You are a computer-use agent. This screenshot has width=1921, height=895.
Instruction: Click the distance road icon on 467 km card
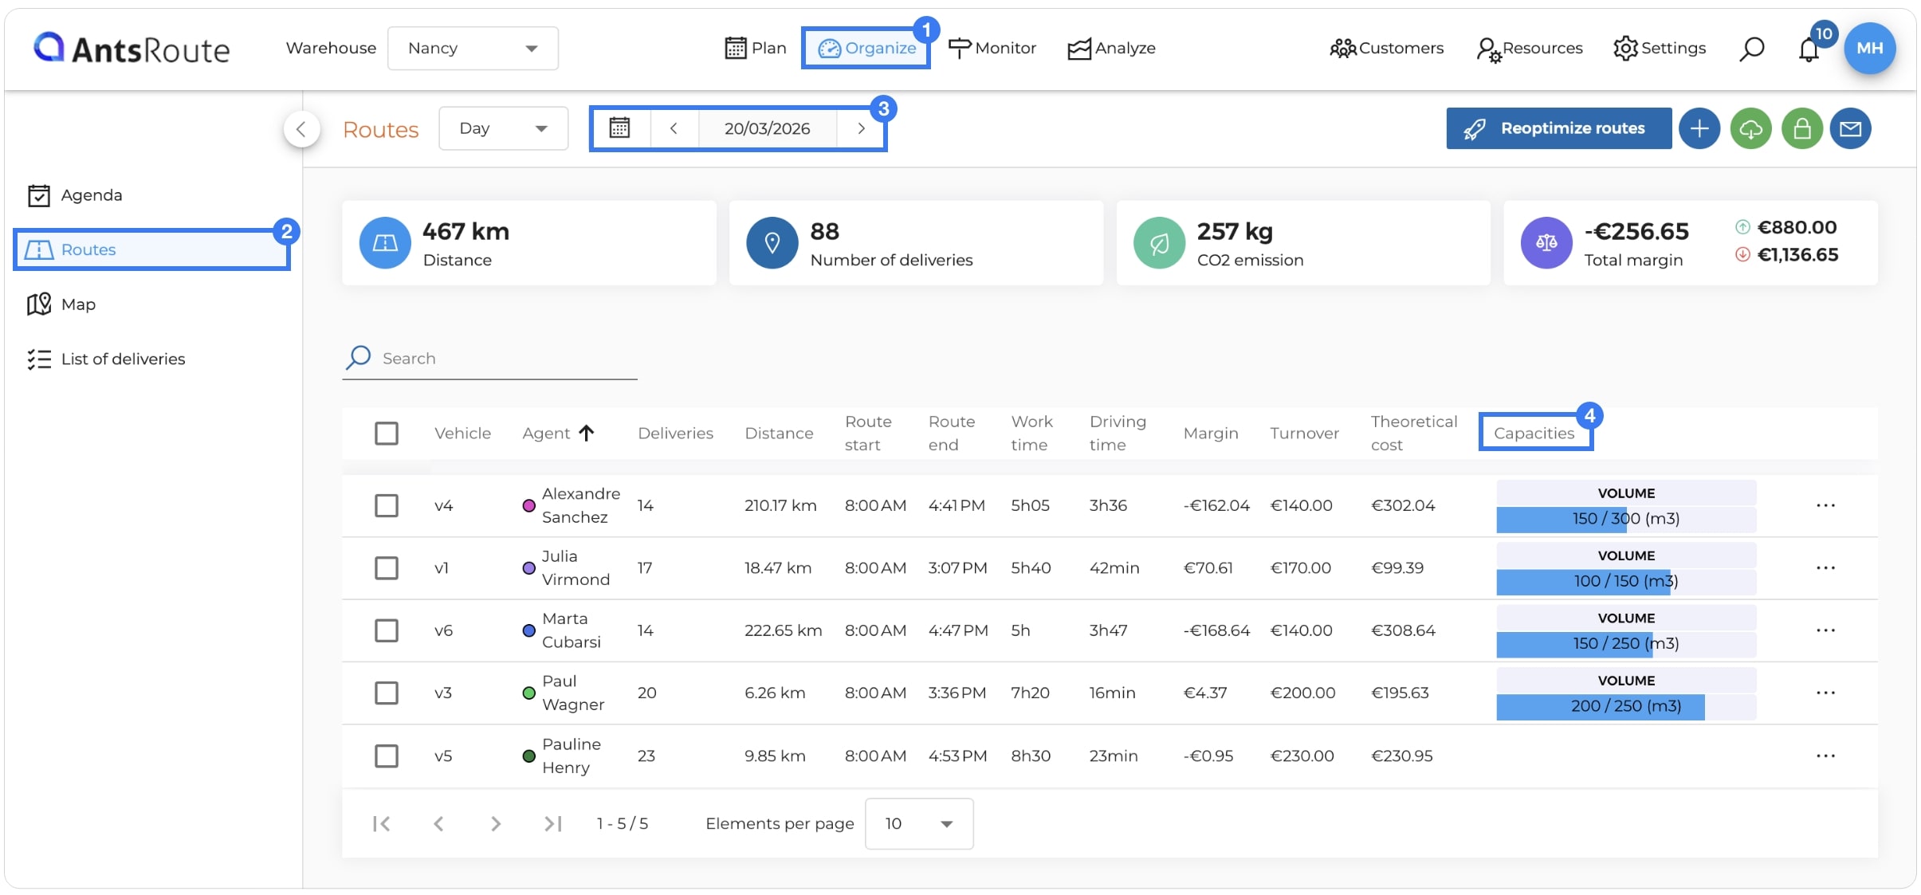385,242
